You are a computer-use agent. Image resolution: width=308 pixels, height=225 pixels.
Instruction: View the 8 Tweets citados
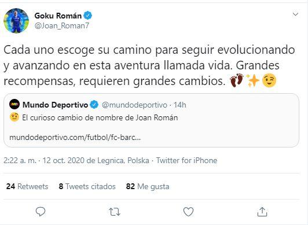point(87,186)
